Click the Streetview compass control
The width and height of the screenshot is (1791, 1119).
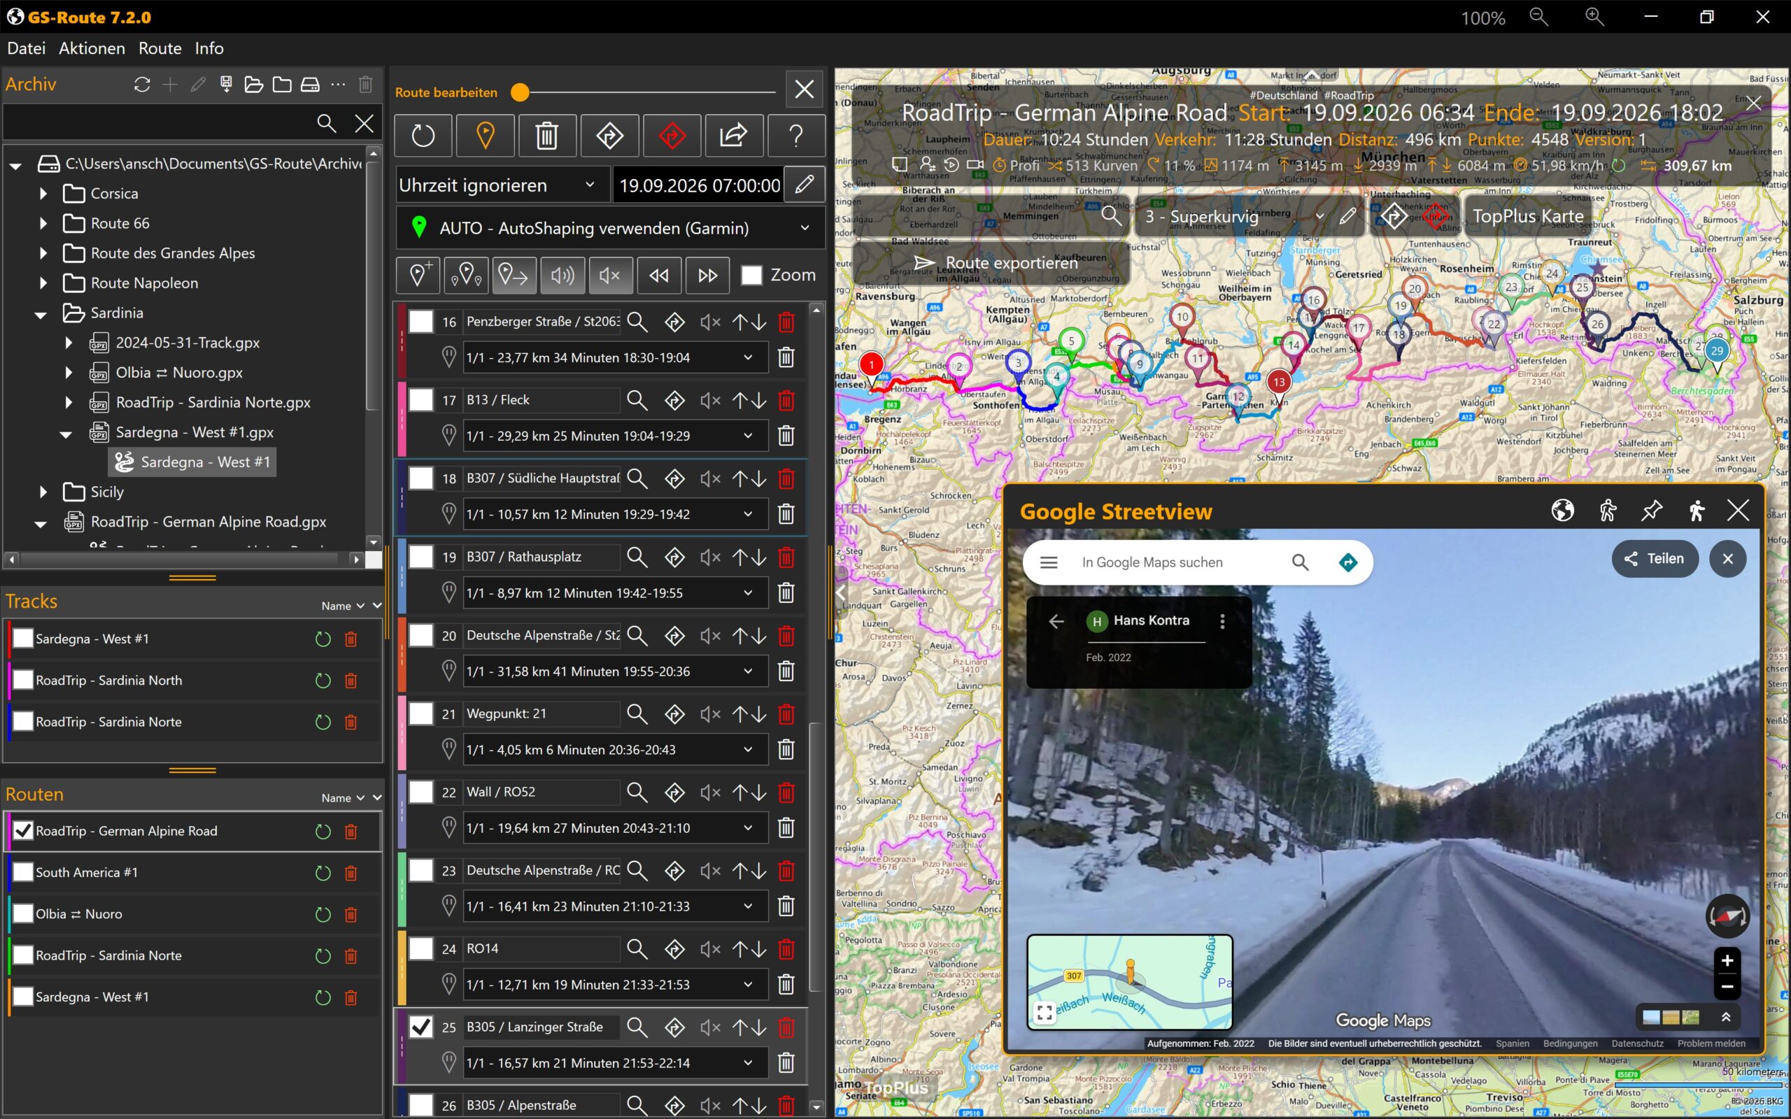1727,916
